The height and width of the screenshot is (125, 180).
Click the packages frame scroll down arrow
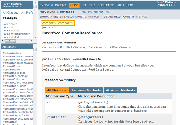tap(35, 37)
